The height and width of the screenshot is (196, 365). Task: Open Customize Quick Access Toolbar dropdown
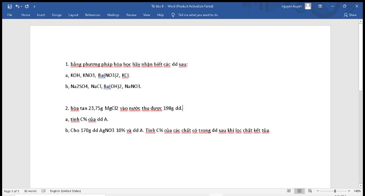35,6
